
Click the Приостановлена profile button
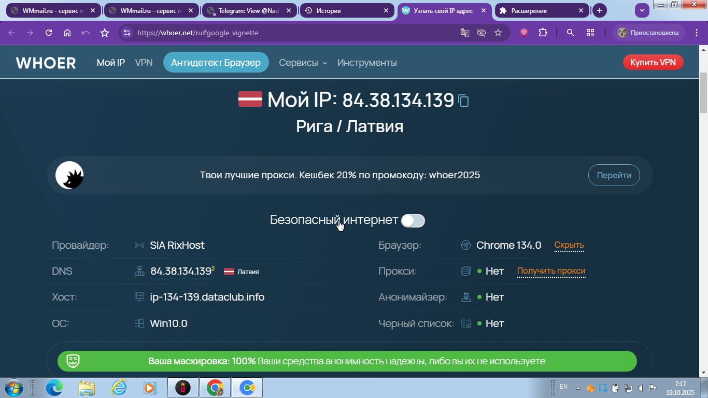(x=648, y=33)
